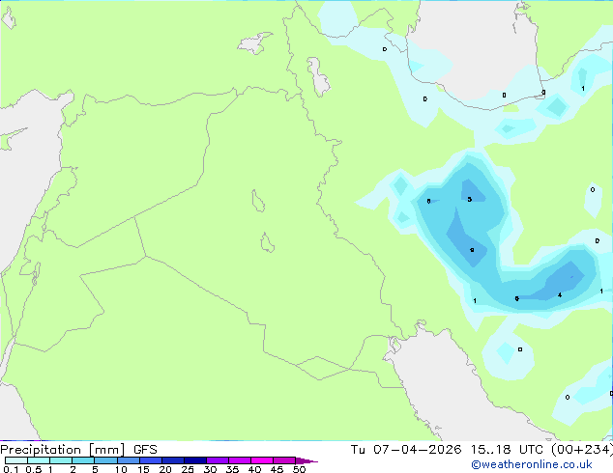Viewport: 613px width, 473px height.
Task: Click the '4' rainfall value on the map
Action: click(560, 295)
